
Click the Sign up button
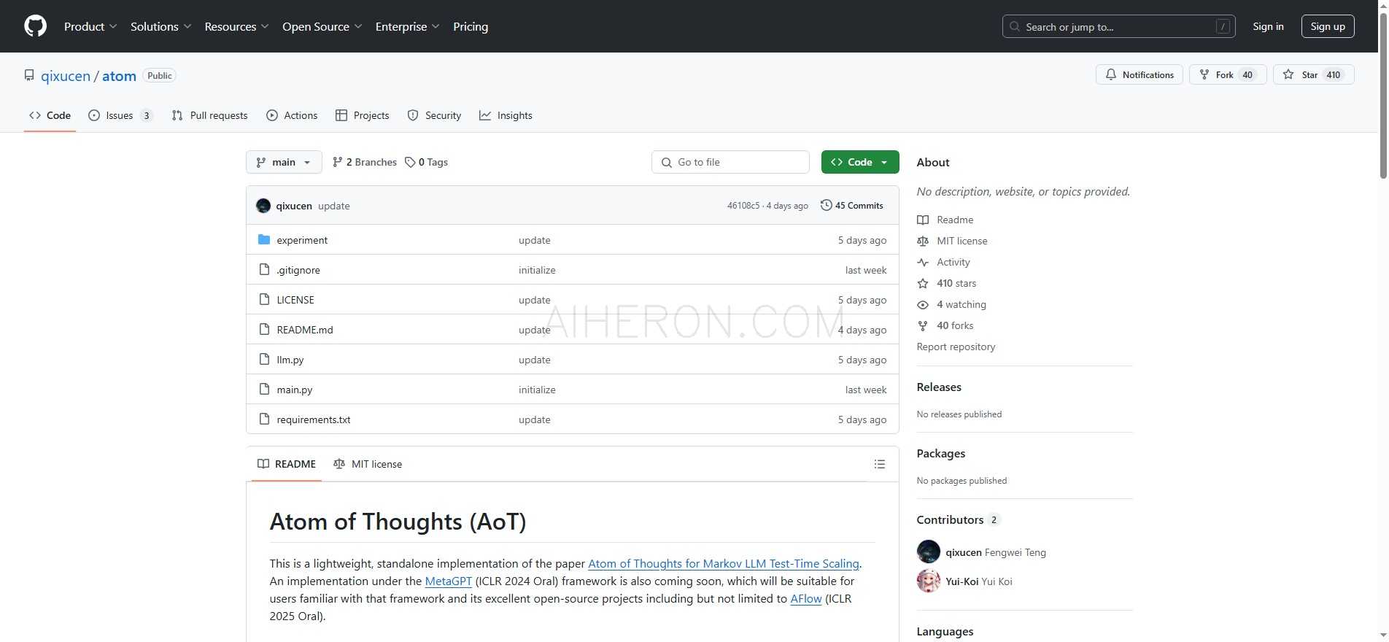[1328, 26]
